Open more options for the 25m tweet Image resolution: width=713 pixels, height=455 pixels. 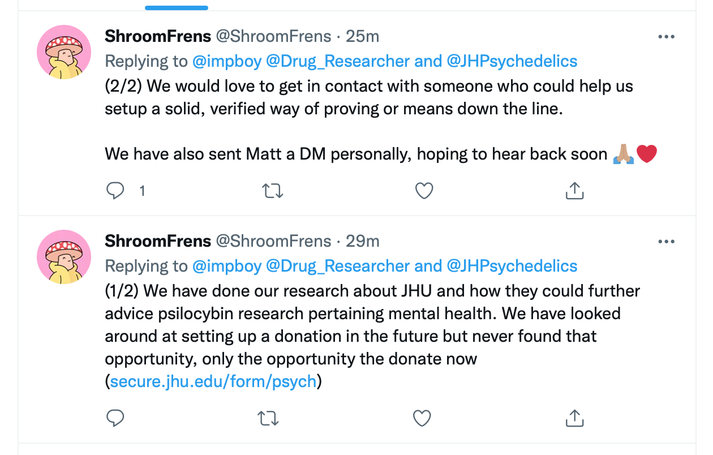tap(667, 37)
